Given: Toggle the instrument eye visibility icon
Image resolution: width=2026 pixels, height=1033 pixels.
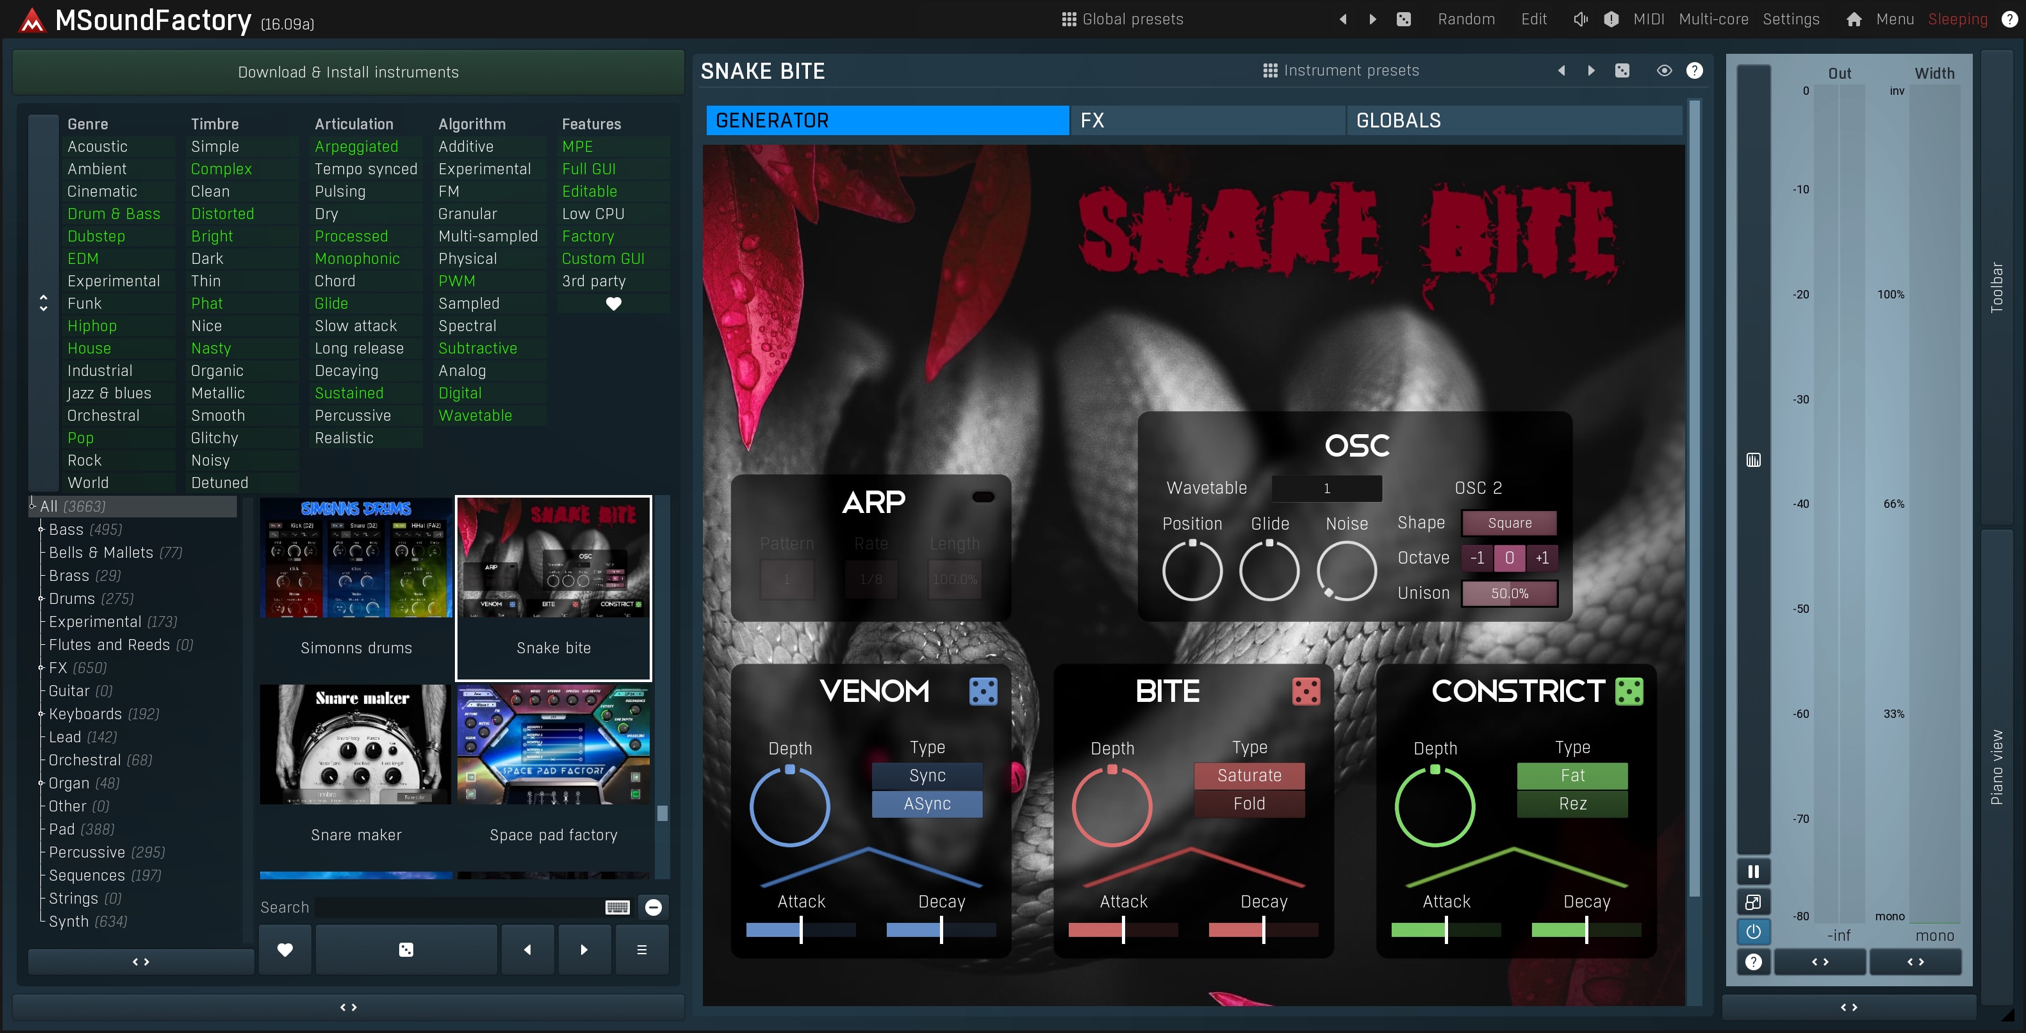Looking at the screenshot, I should point(1664,70).
